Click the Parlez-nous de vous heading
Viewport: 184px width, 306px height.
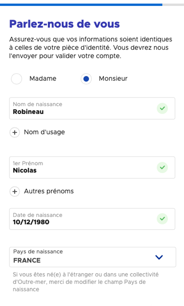(x=65, y=24)
